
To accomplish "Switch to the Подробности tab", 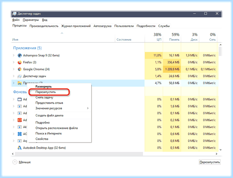I will [146, 26].
